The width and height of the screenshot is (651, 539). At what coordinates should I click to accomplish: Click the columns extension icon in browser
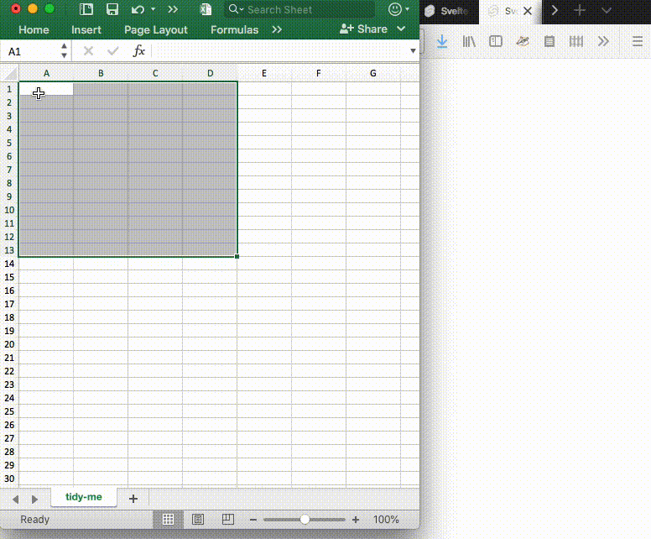point(576,41)
